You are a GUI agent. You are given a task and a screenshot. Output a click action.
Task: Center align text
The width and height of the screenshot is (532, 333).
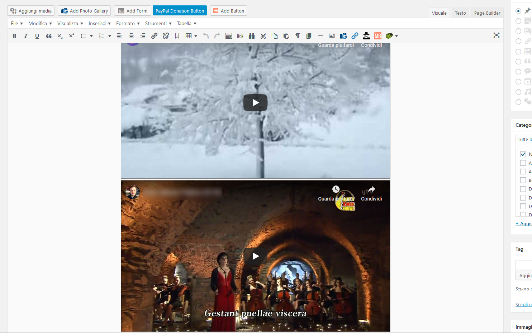[x=131, y=36]
